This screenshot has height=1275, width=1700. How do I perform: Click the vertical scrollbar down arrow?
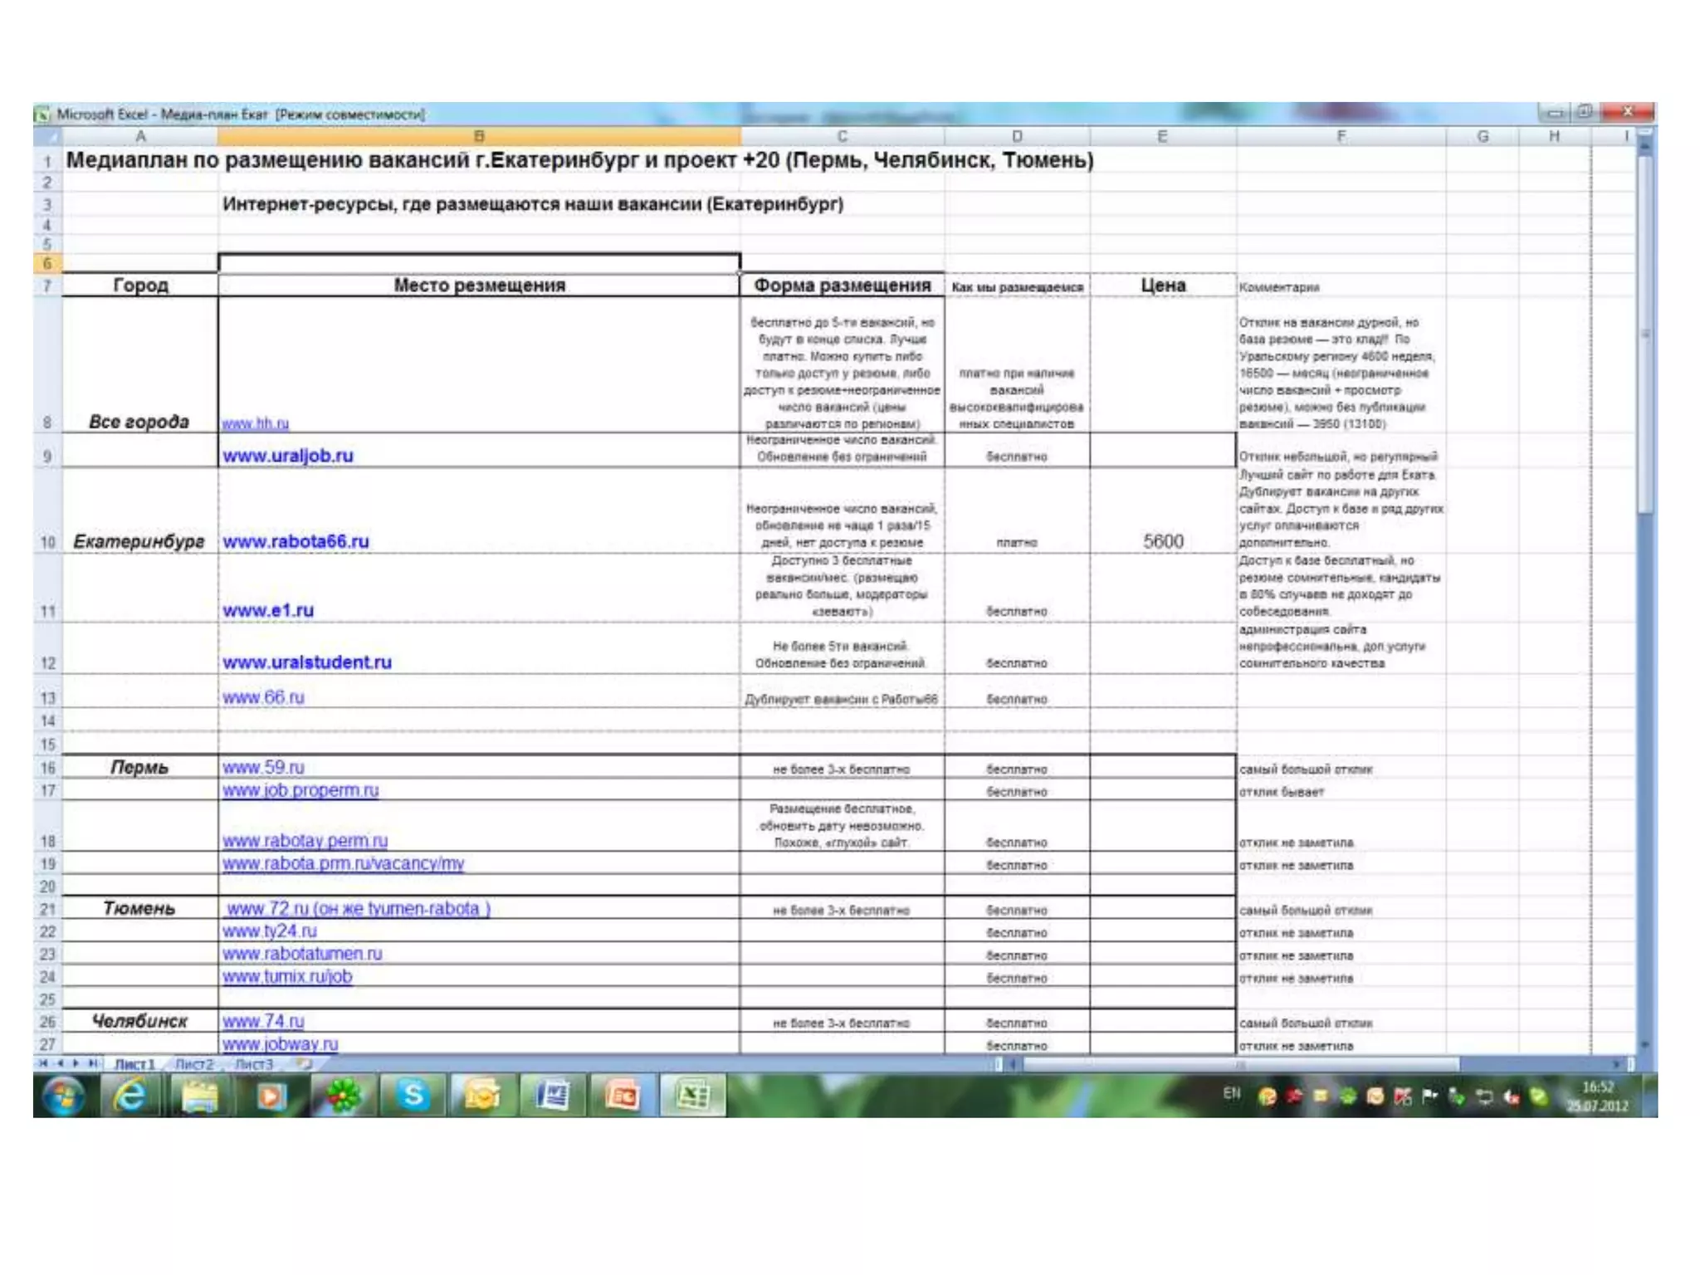click(1644, 1045)
